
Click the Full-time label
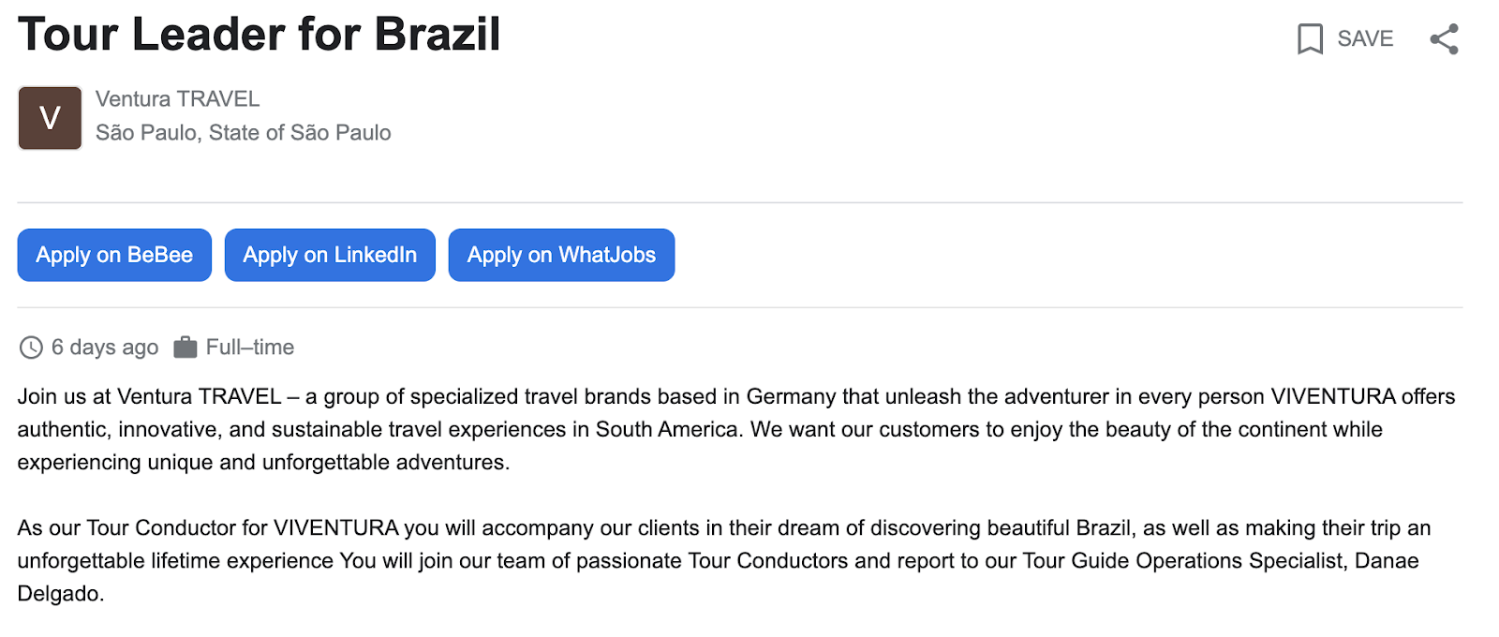[249, 348]
